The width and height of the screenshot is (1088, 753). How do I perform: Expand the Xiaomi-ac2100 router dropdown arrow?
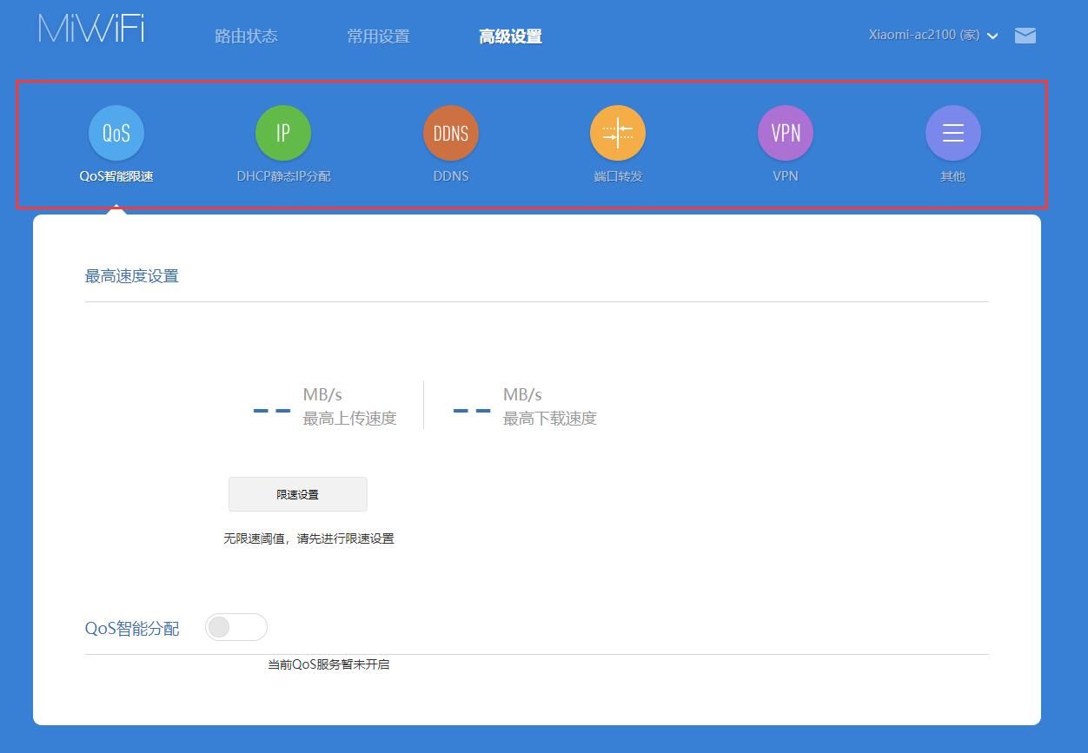992,36
